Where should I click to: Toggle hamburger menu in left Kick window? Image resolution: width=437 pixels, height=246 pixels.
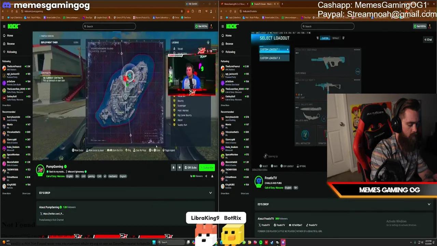tap(4, 26)
